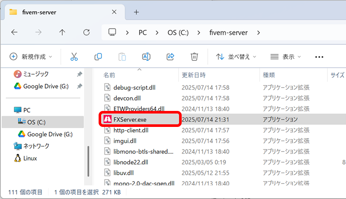Click the date 2025/05/12 21:55 cell
Viewport: 346px width, 199px height.
(x=205, y=173)
